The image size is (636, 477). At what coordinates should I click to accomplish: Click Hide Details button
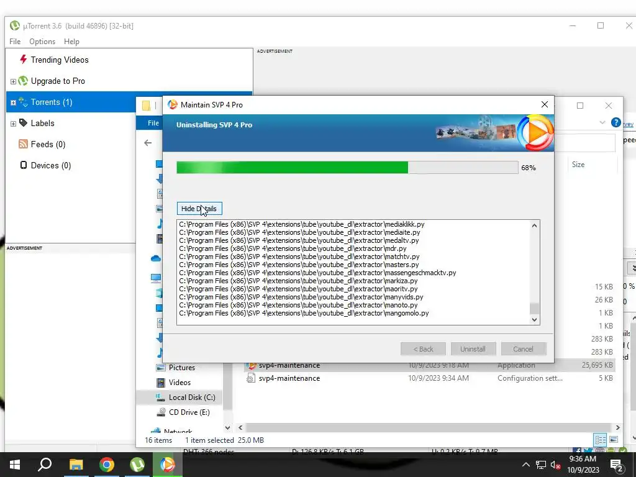(199, 209)
